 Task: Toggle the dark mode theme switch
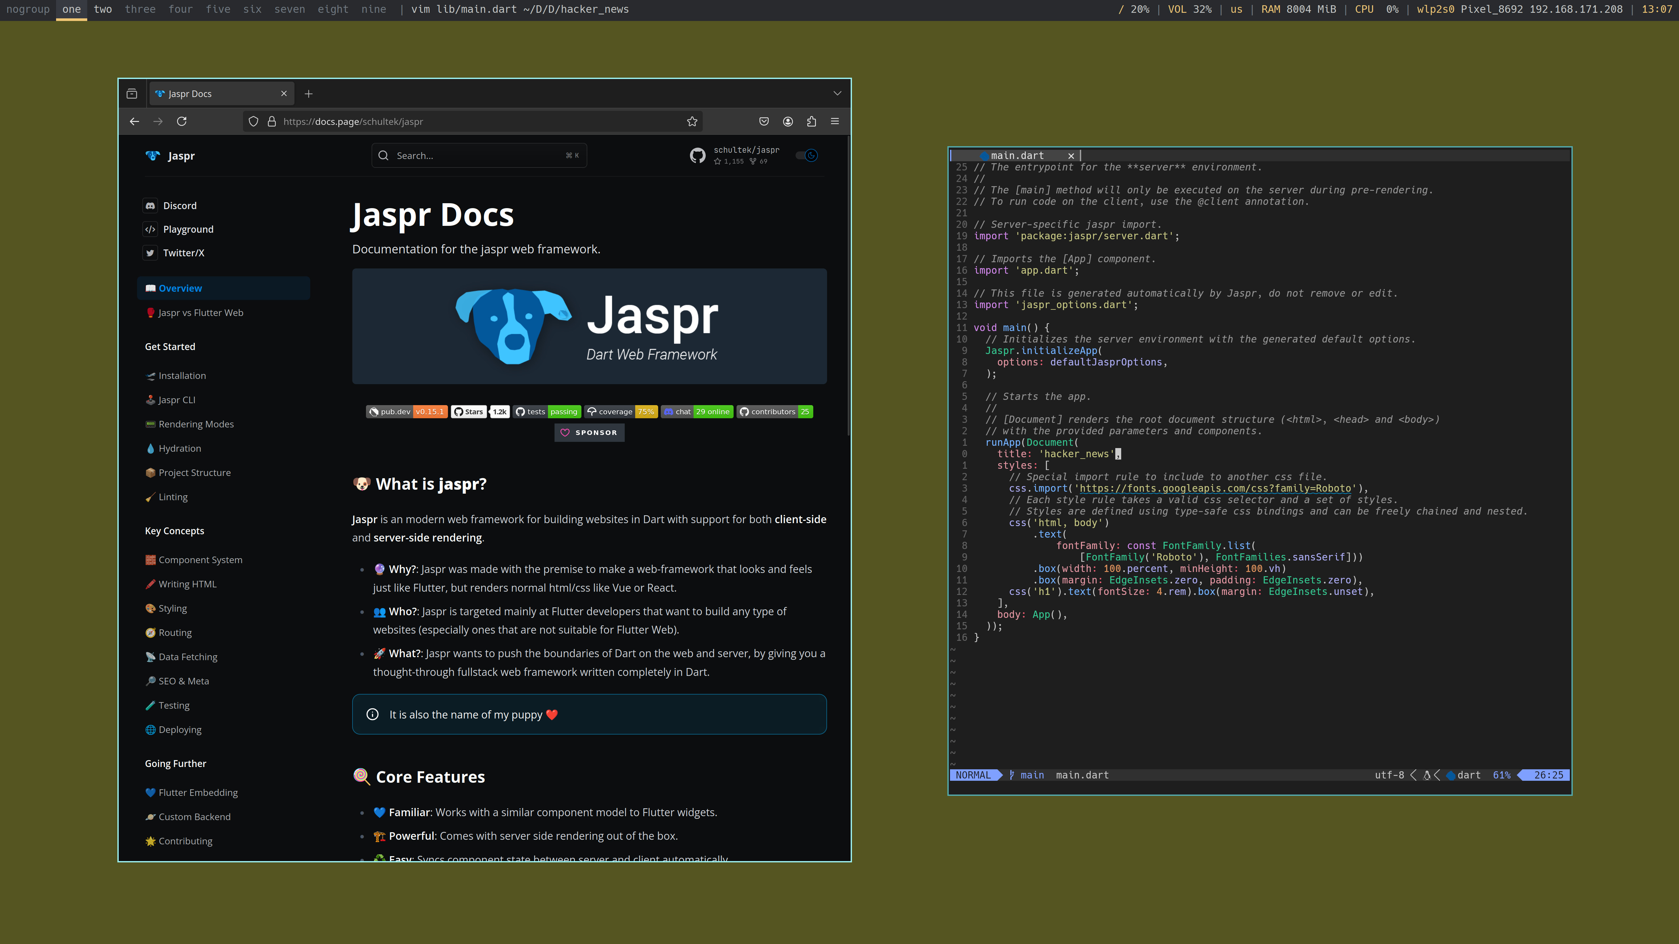(807, 155)
